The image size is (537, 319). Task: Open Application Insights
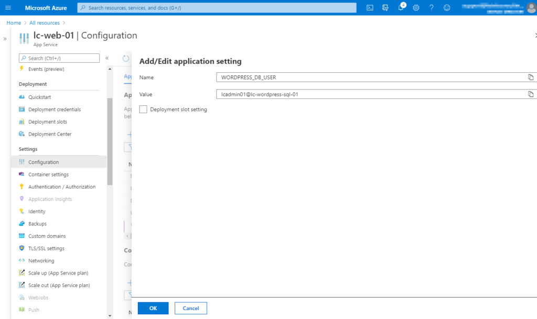[50, 199]
